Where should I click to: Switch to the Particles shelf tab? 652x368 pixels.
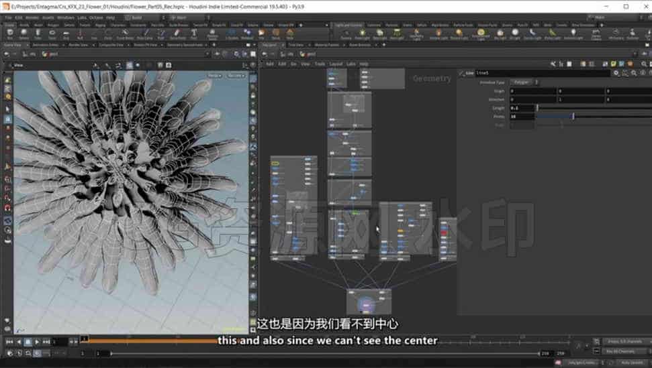pyautogui.click(x=391, y=25)
